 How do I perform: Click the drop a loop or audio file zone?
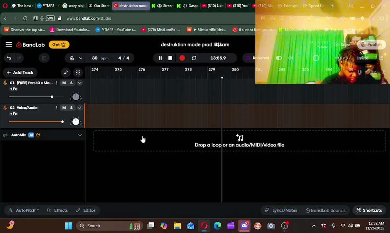click(x=239, y=141)
